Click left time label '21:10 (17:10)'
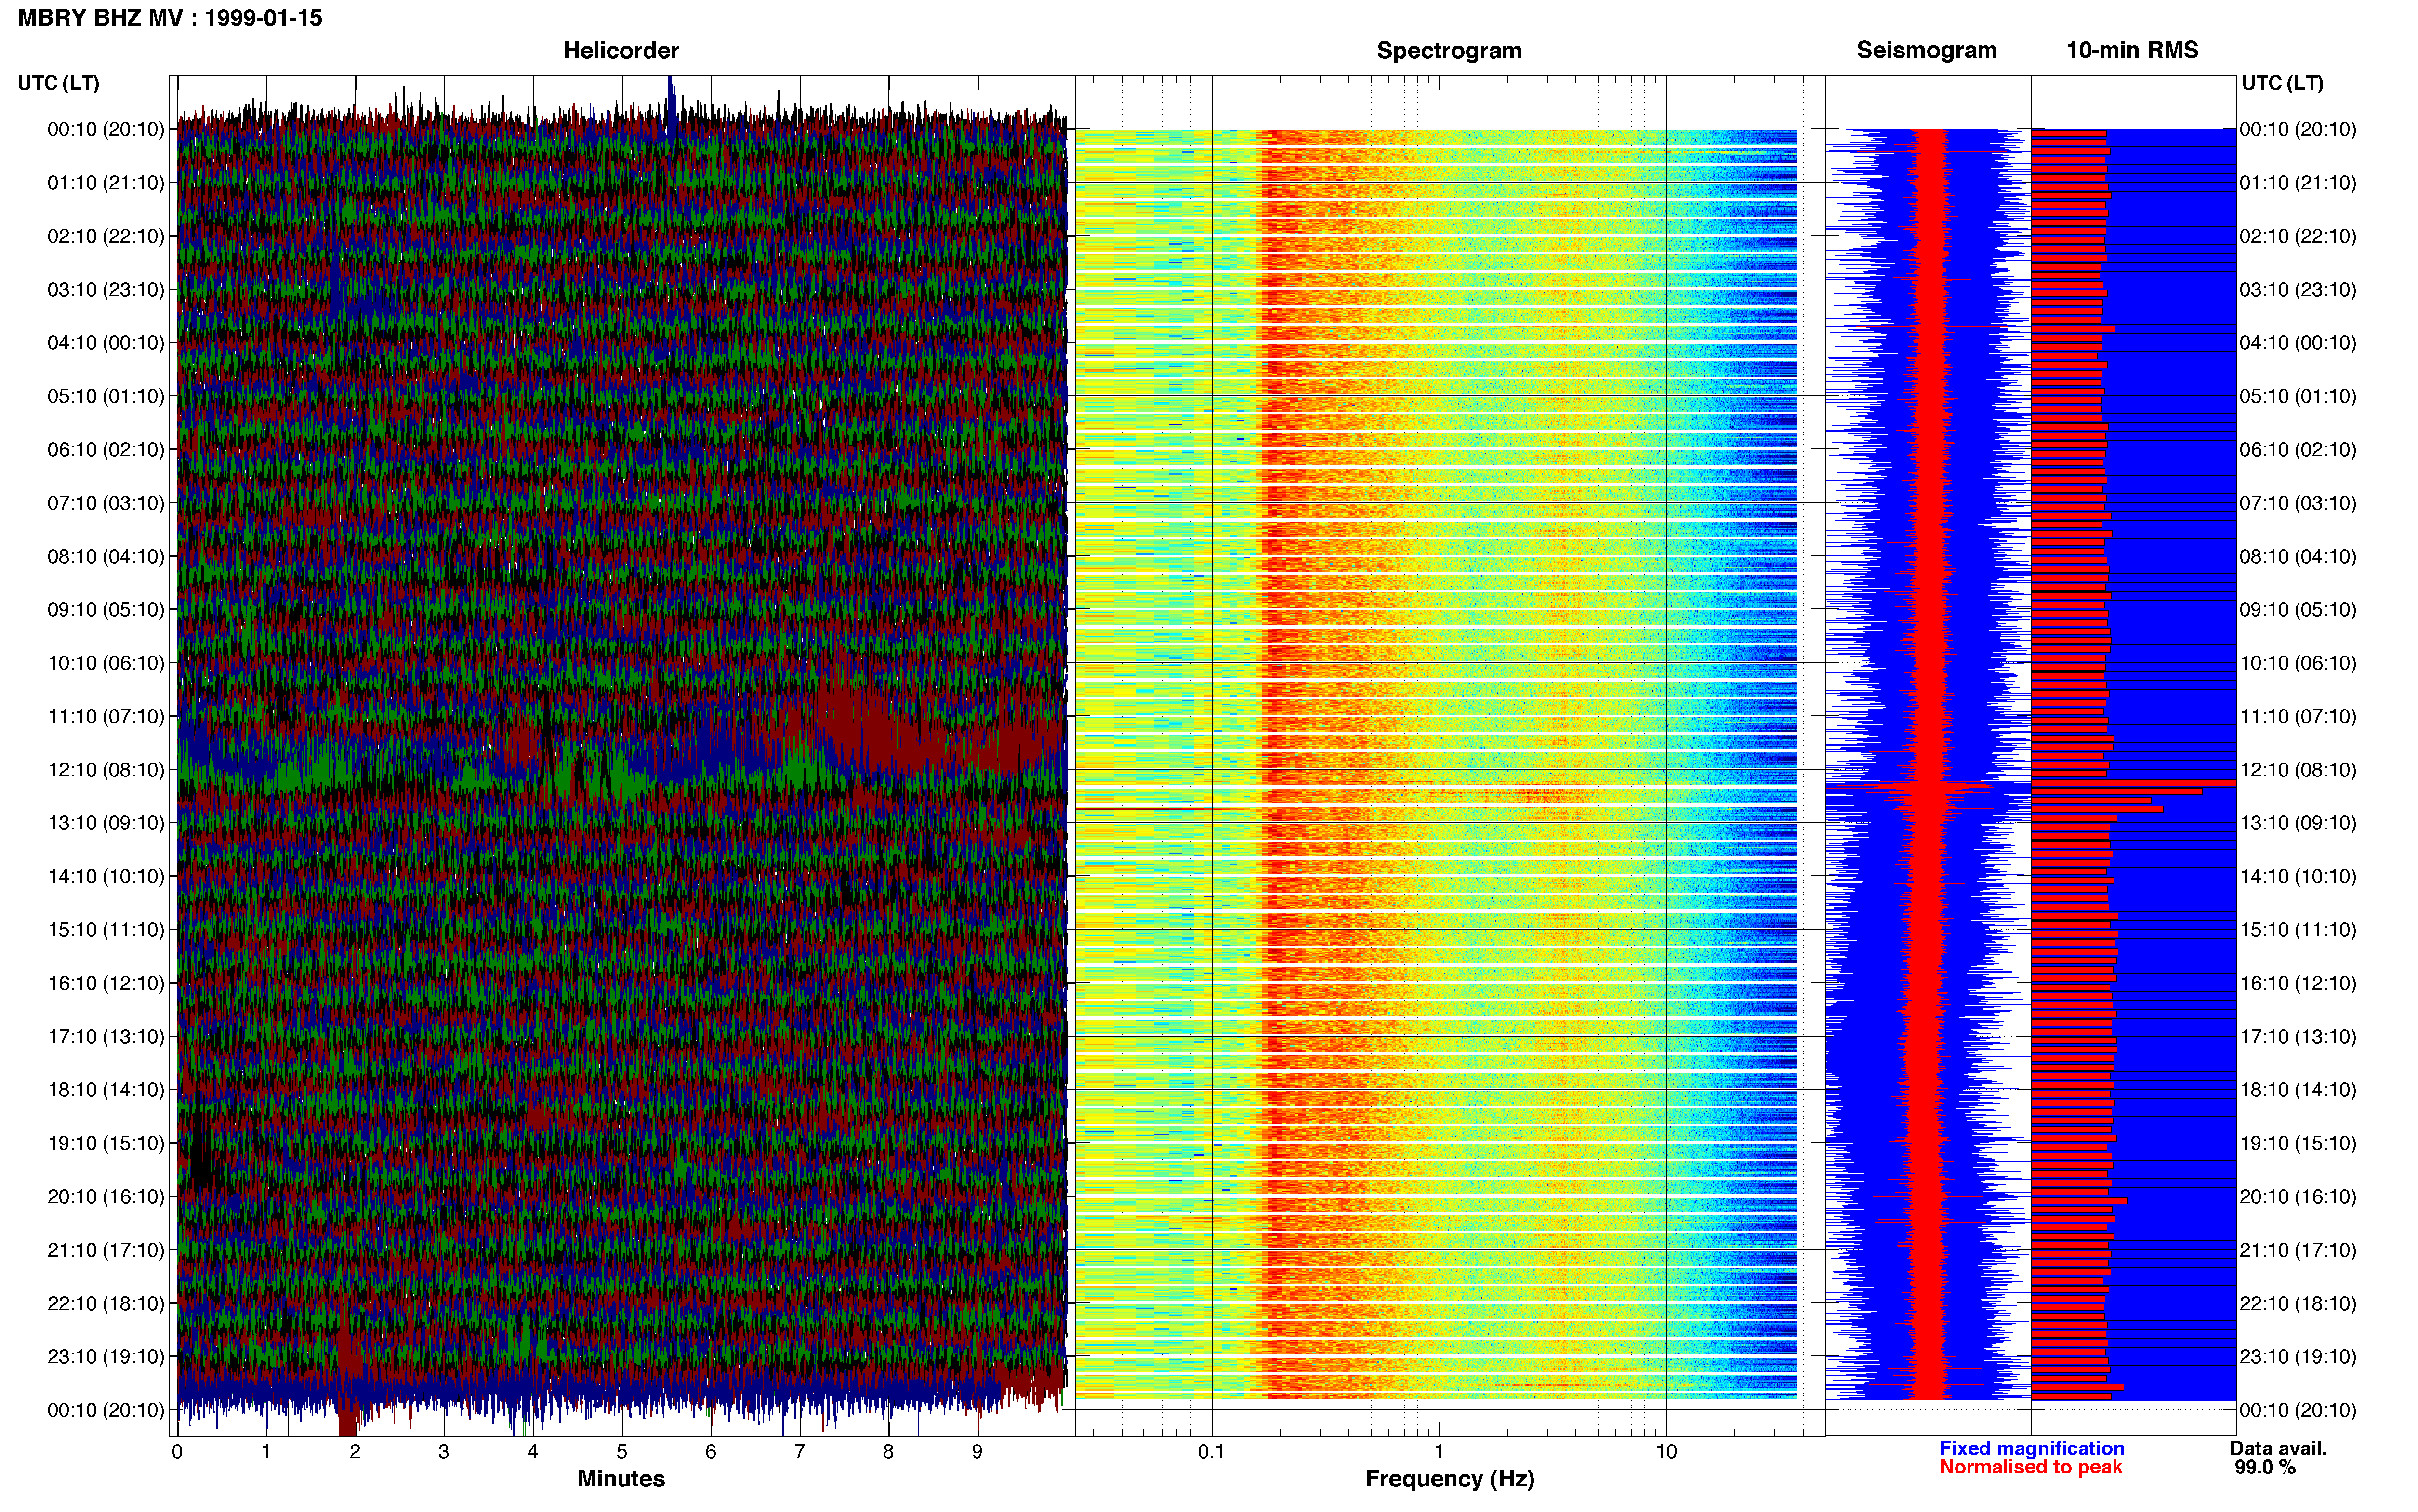The height and width of the screenshot is (1512, 2418). (x=106, y=1250)
